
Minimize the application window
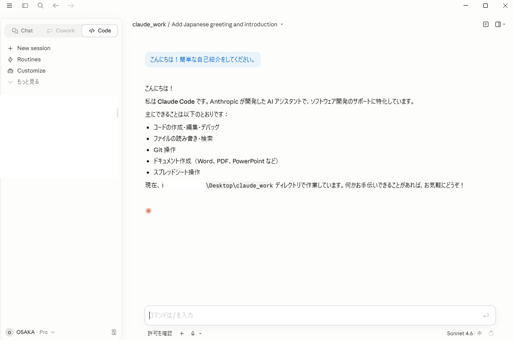466,6
